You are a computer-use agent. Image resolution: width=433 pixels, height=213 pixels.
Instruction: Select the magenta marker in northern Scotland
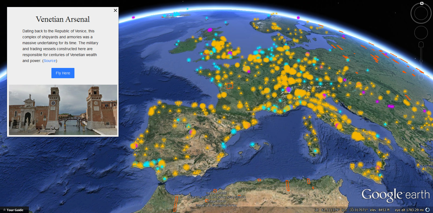[x=210, y=30]
